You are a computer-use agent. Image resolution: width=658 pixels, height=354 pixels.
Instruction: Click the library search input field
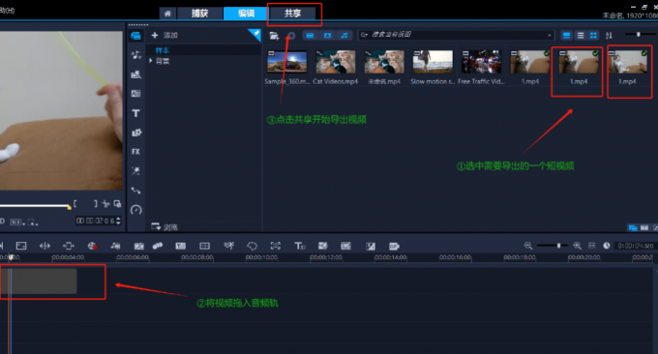click(x=456, y=35)
